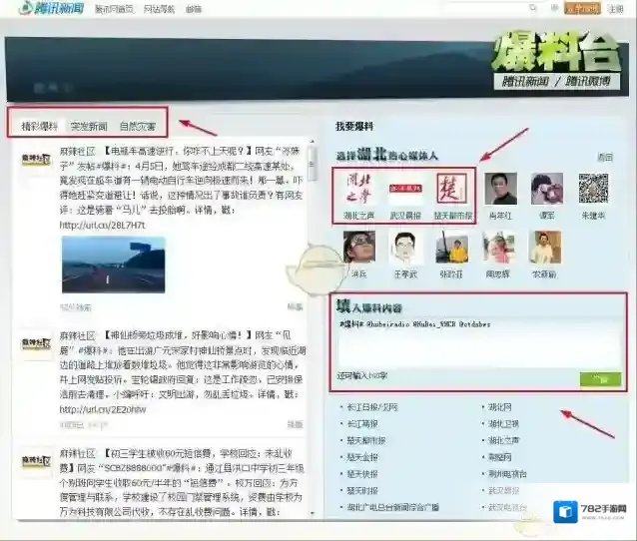
Task: Open 楚天时报 media link
Action: pyautogui.click(x=362, y=491)
